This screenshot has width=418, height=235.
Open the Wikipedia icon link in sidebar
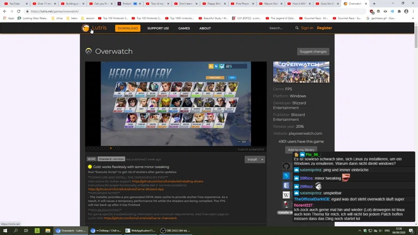(286, 195)
